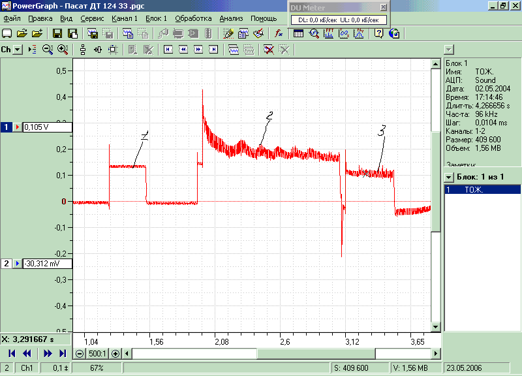Screen dimensions: 522x376
Task: Increase horizontal zoom with plus button
Action: (x=115, y=353)
